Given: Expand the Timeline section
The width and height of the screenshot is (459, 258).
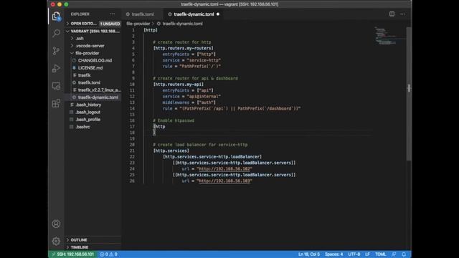Looking at the screenshot, I should pos(93,247).
